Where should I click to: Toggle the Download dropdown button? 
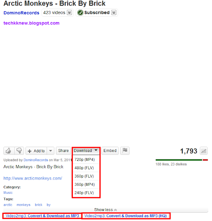point(86,151)
